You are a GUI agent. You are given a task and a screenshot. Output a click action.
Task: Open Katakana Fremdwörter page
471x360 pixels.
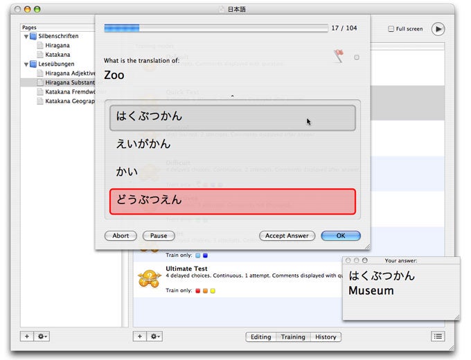click(70, 92)
